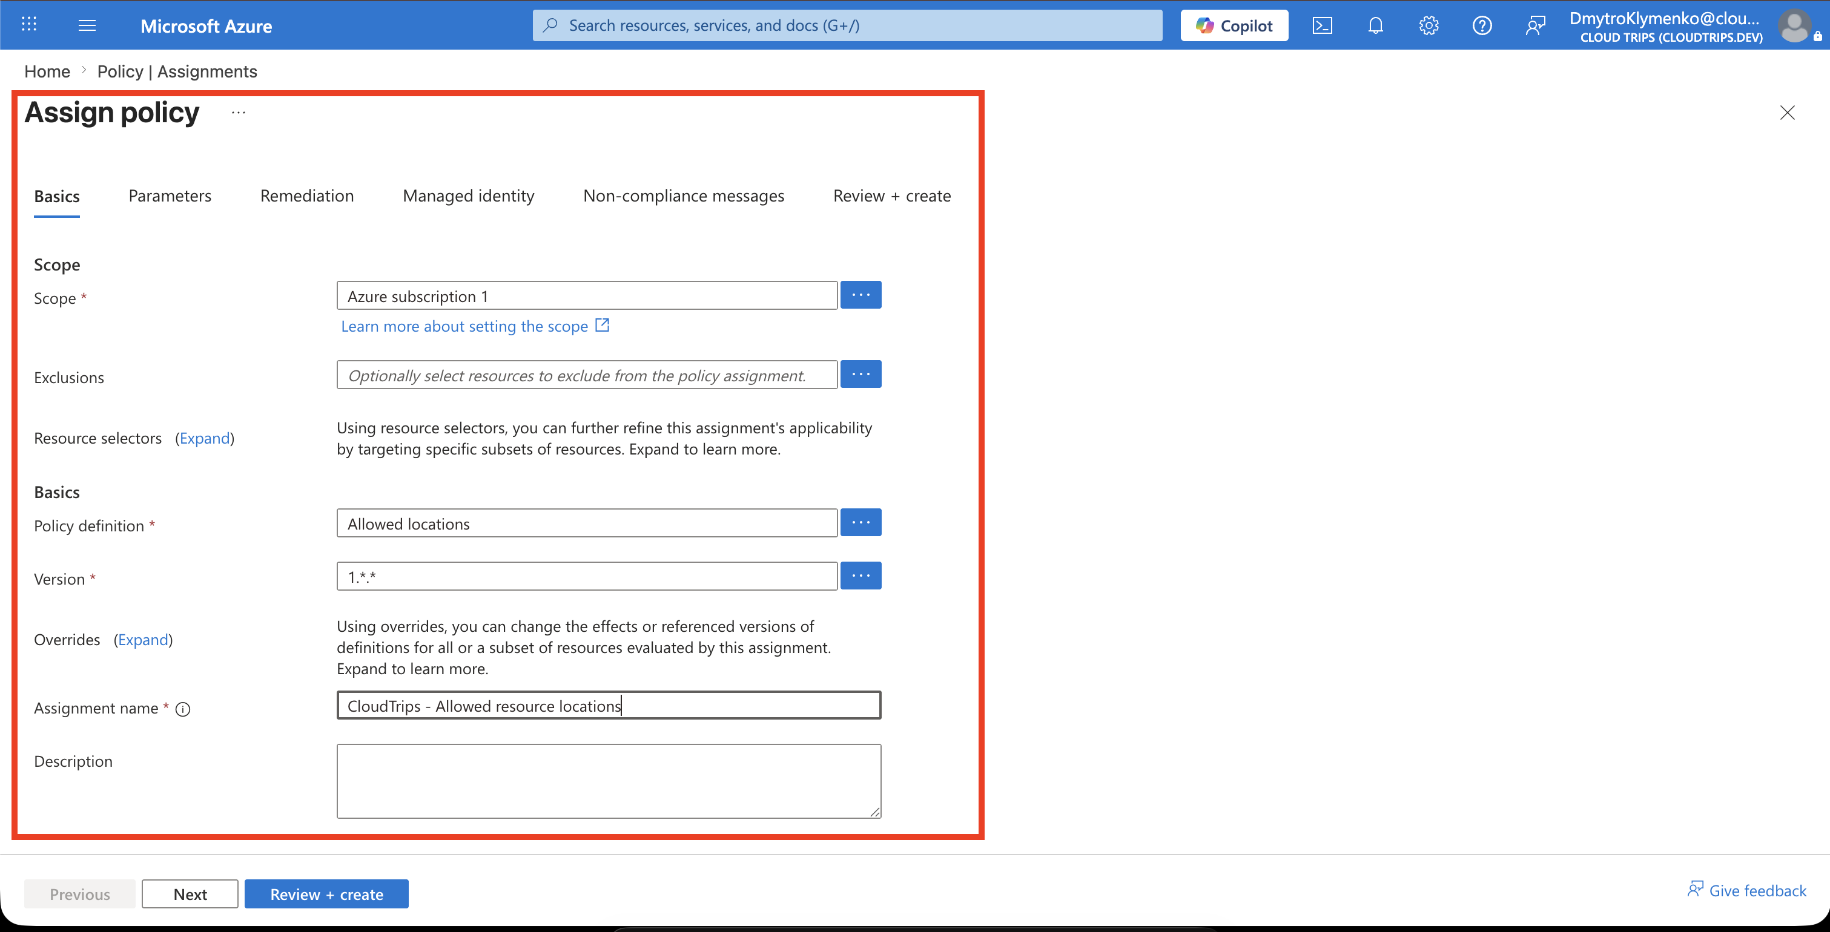Focus the Search resources, services, and docs box

coord(847,25)
